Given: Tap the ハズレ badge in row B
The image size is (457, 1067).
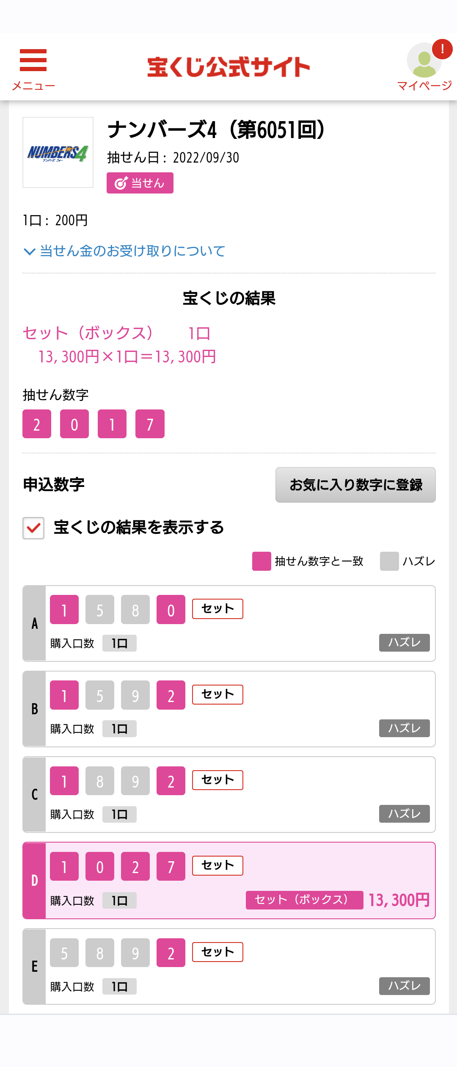Looking at the screenshot, I should coord(404,728).
